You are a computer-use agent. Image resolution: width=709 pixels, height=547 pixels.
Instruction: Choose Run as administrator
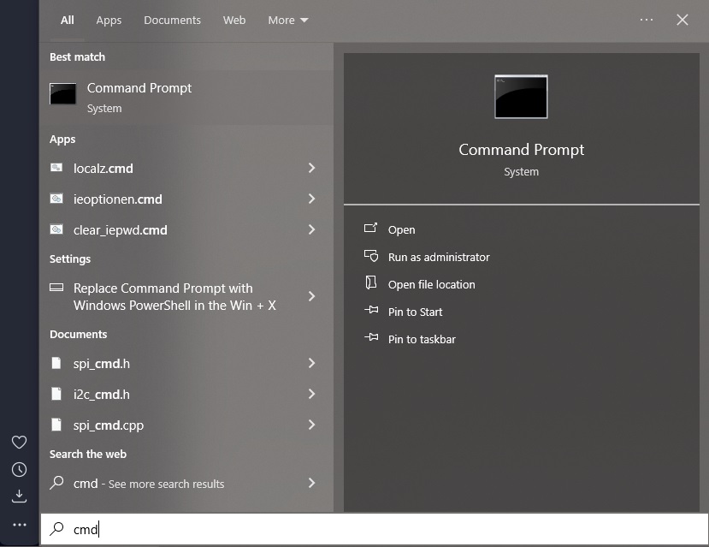point(439,257)
